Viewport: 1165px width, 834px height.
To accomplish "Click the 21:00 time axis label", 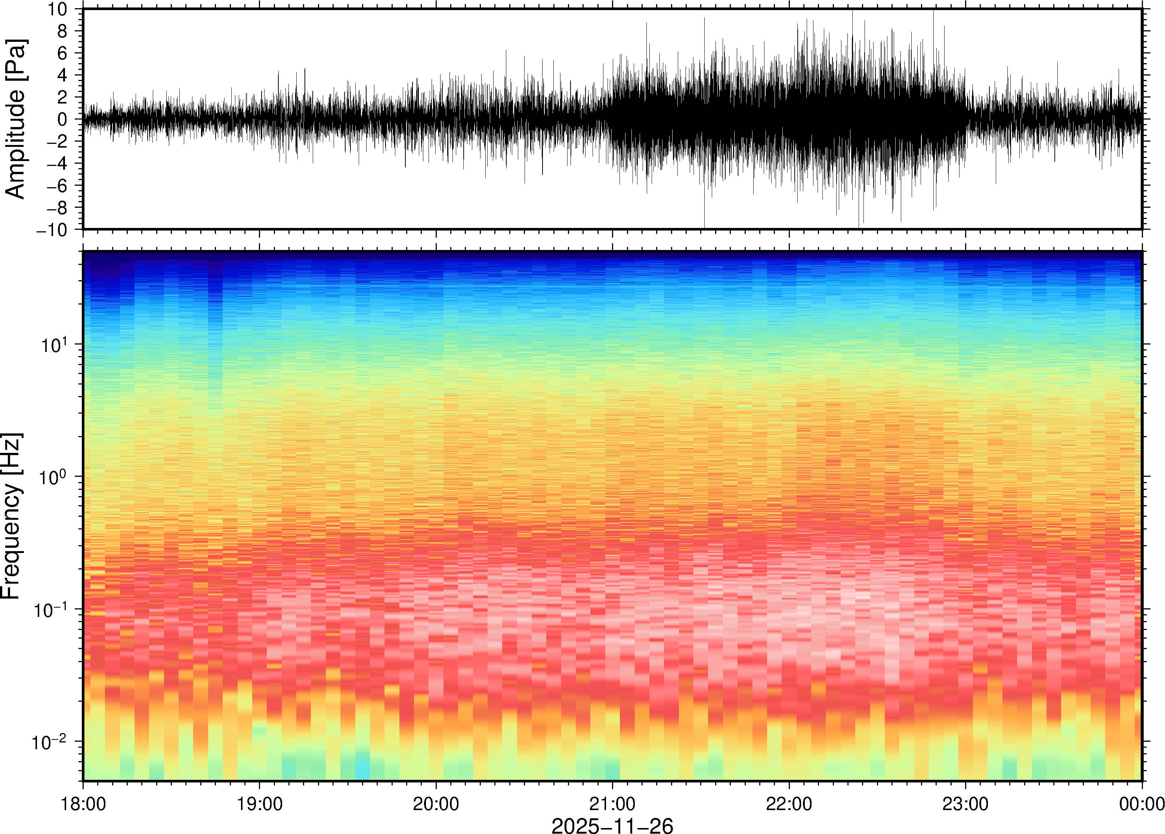I will point(612,803).
